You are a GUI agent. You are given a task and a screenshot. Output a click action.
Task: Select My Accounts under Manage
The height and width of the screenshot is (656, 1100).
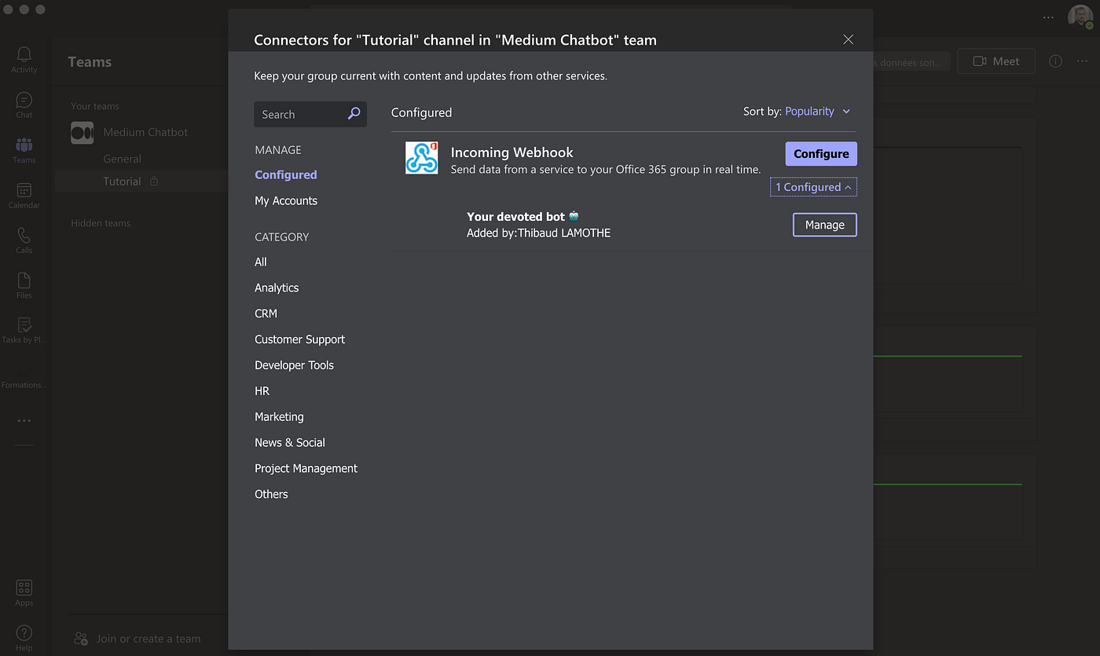point(286,201)
